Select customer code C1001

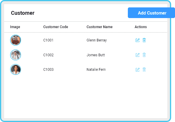48,40
